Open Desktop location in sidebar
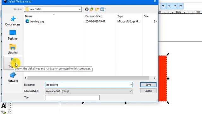 pyautogui.click(x=13, y=35)
